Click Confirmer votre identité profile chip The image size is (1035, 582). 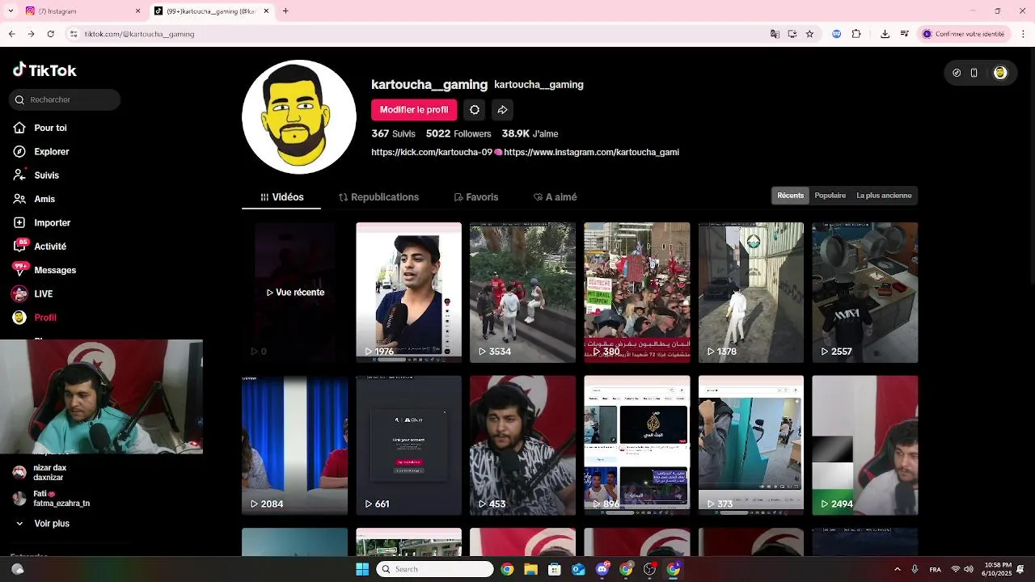(965, 34)
